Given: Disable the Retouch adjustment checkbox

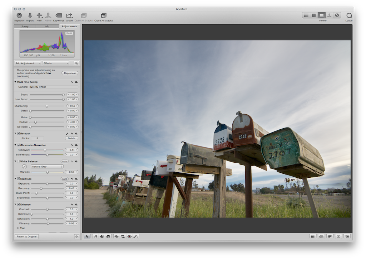Looking at the screenshot, I should [19, 133].
